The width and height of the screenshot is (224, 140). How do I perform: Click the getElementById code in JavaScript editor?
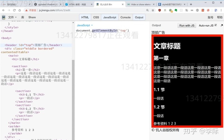105,30
